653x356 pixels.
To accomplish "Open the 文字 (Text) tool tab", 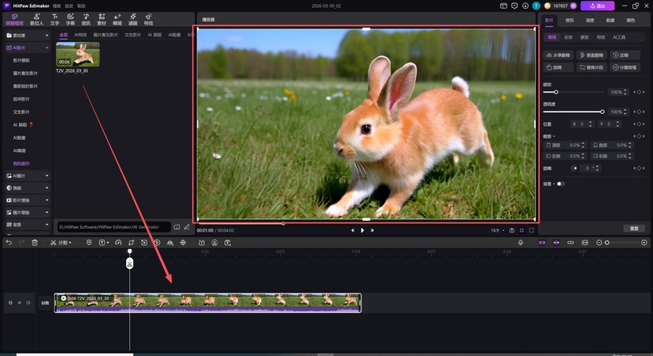I will (54, 18).
